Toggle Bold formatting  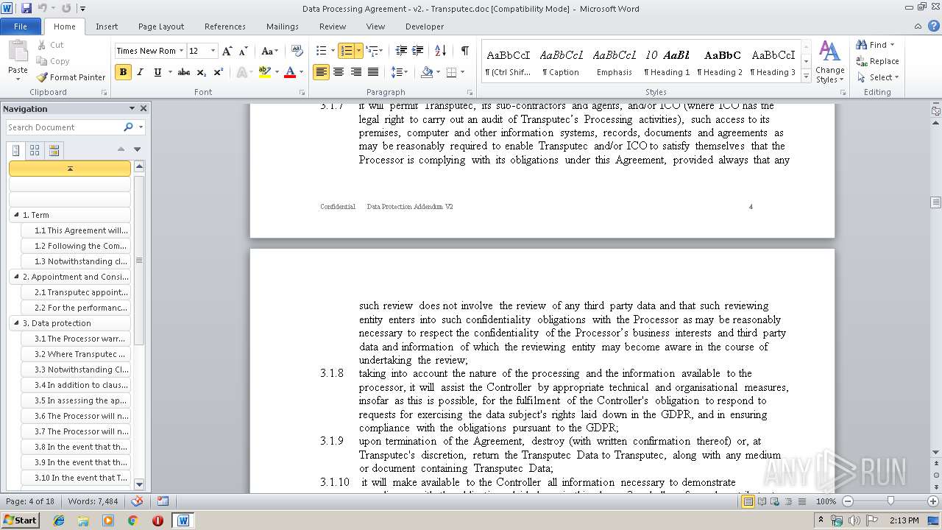click(123, 72)
